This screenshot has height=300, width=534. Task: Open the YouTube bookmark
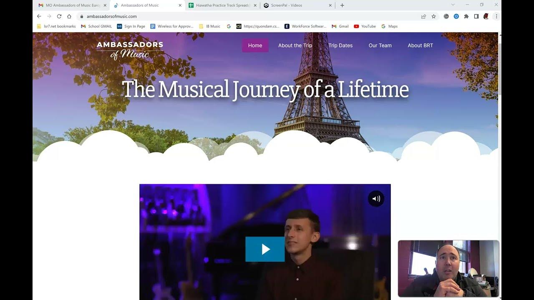[365, 26]
